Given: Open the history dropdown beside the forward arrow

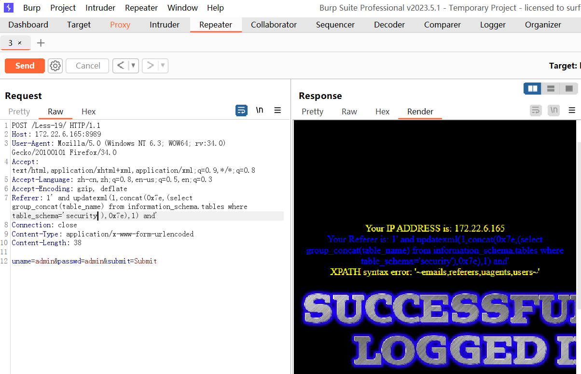Looking at the screenshot, I should coord(163,66).
